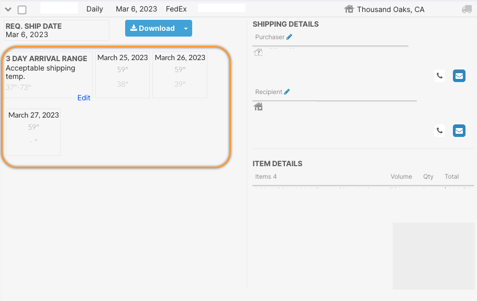Select the March 26, 2023 forecast card
Viewport: 477px width, 301px height.
[180, 74]
